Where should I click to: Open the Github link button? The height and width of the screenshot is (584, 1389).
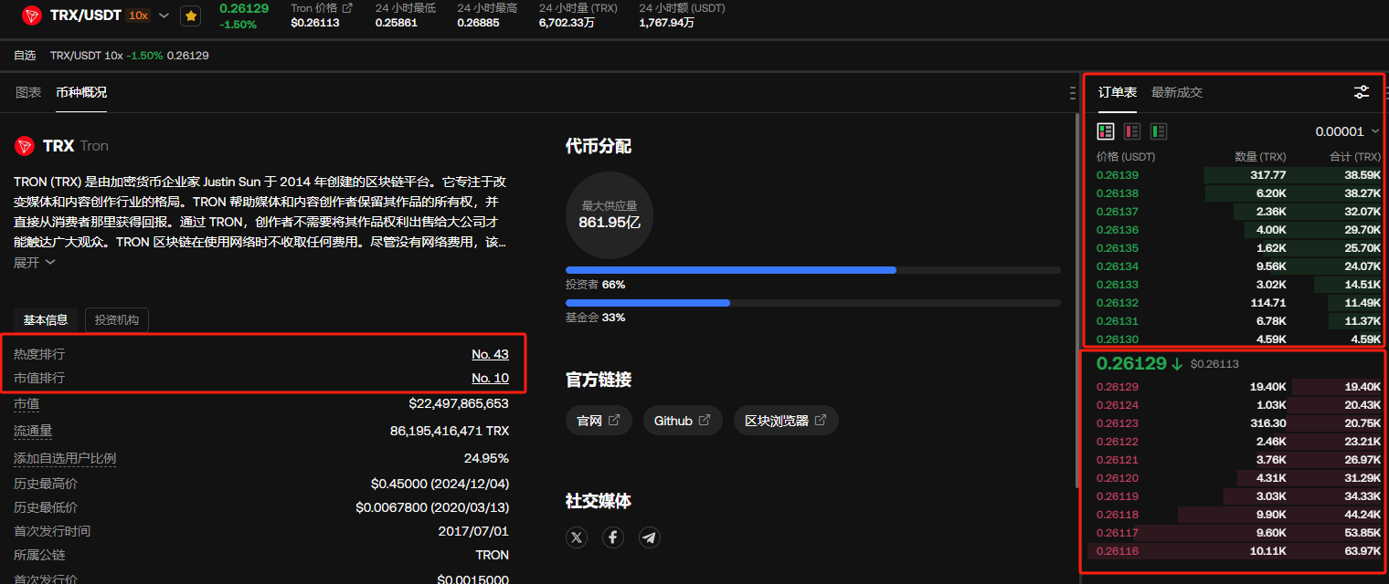683,421
